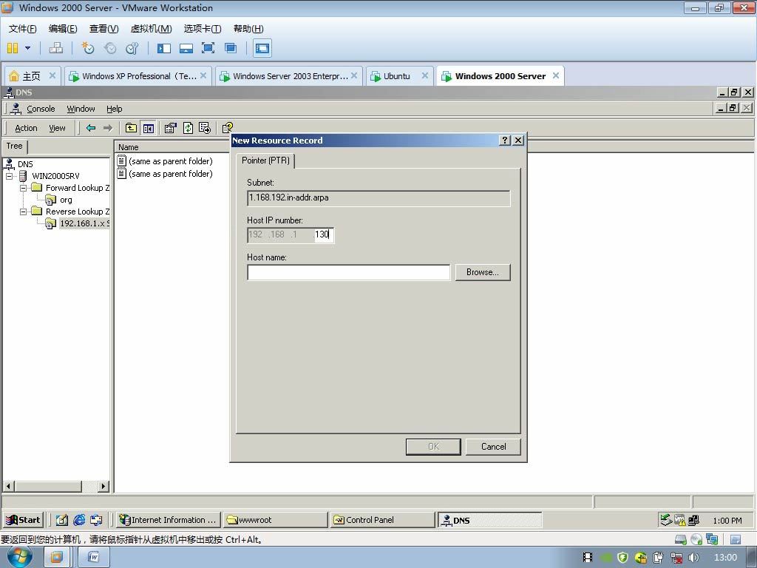
Task: Switch to the 主页 home tab
Action: click(32, 76)
